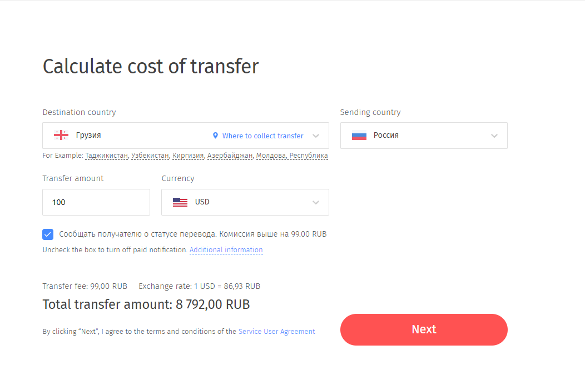Open the Additional information link
This screenshot has height=385, width=585.
click(226, 250)
